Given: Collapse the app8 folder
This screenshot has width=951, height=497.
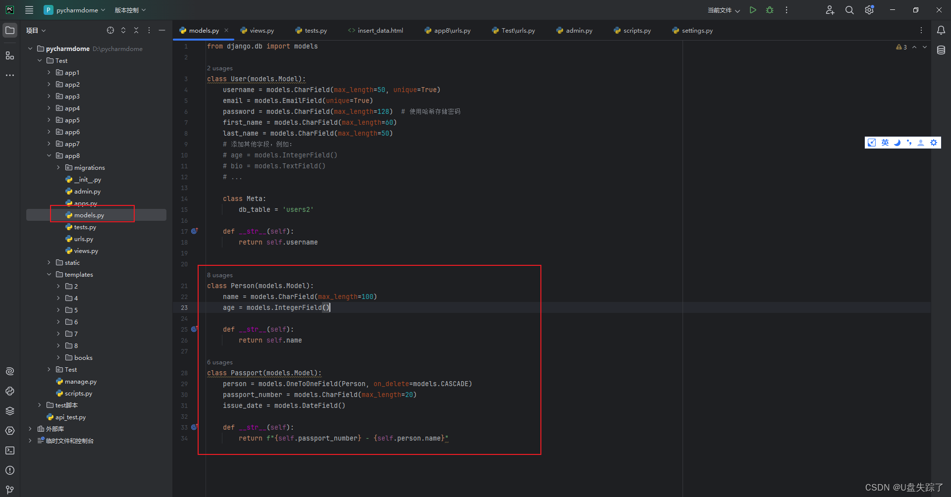Looking at the screenshot, I should coord(49,155).
